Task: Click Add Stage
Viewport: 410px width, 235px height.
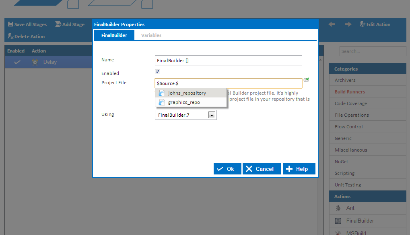Action: tap(70, 24)
